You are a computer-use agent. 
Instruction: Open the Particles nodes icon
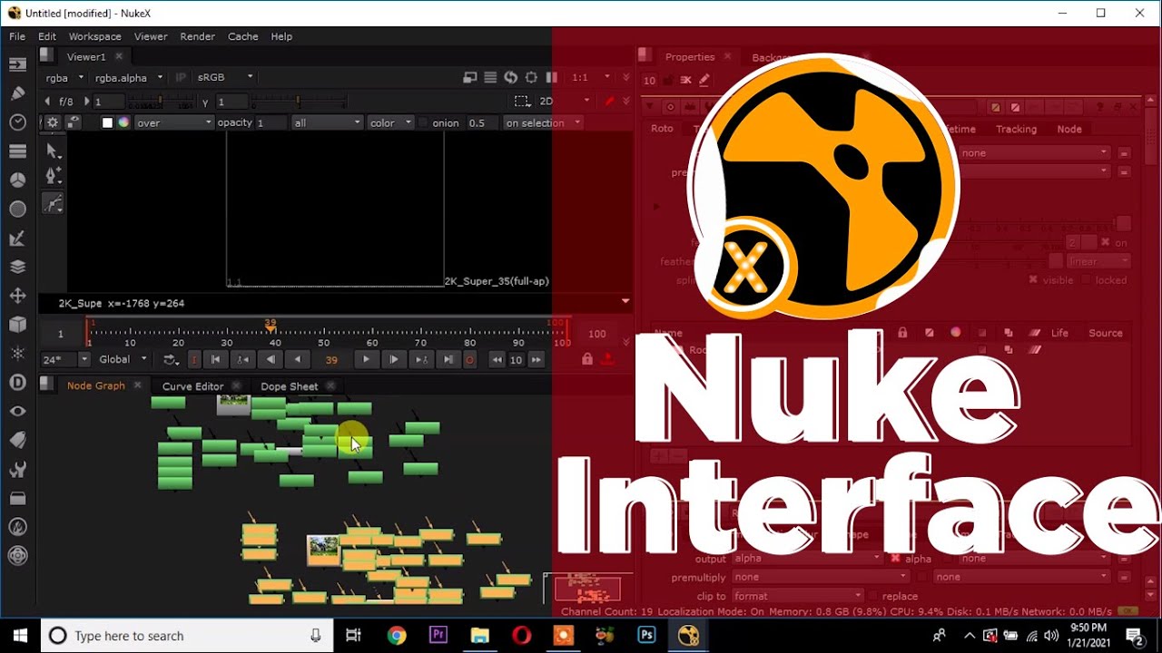click(17, 353)
